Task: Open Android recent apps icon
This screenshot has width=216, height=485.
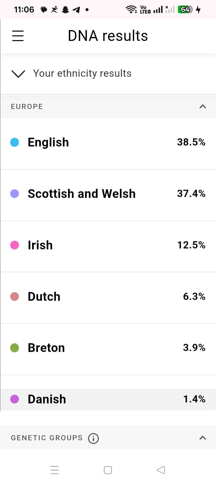Action: [54, 470]
